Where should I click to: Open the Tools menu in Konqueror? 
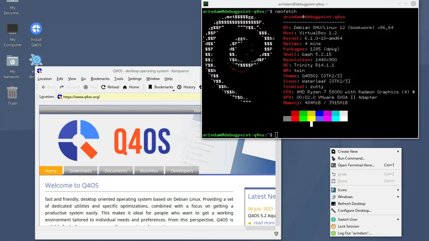click(119, 79)
